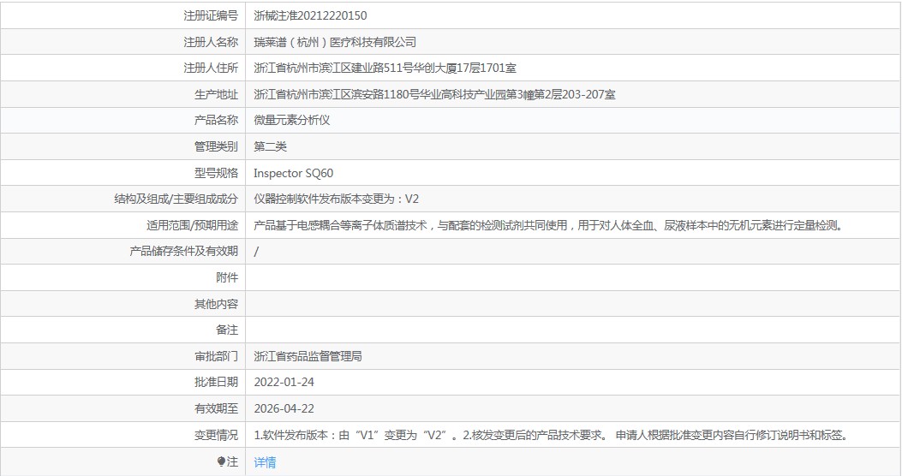Click the 结构及组成/主要组成成分 label
The image size is (902, 476).
176,199
